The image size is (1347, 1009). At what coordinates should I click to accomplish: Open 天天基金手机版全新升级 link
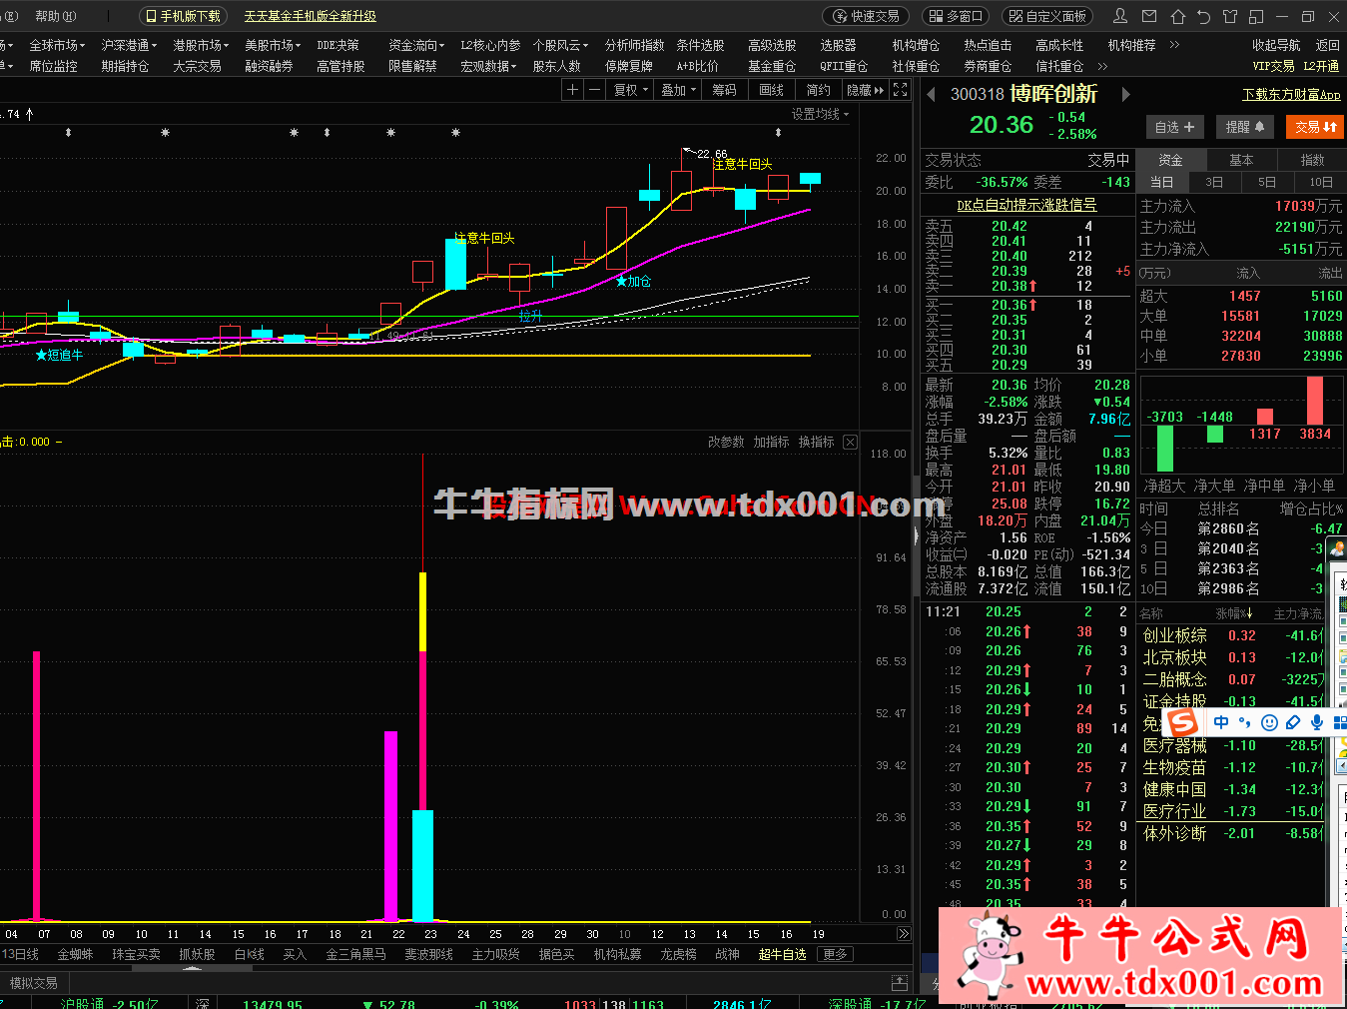click(311, 16)
